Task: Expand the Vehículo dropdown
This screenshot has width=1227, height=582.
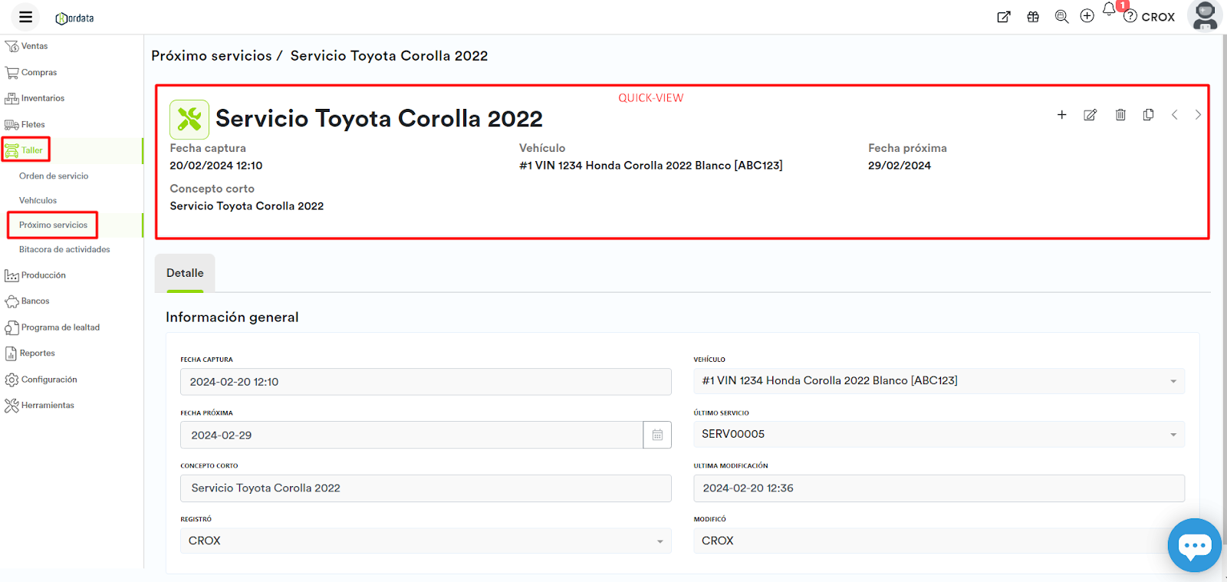Action: (1173, 381)
